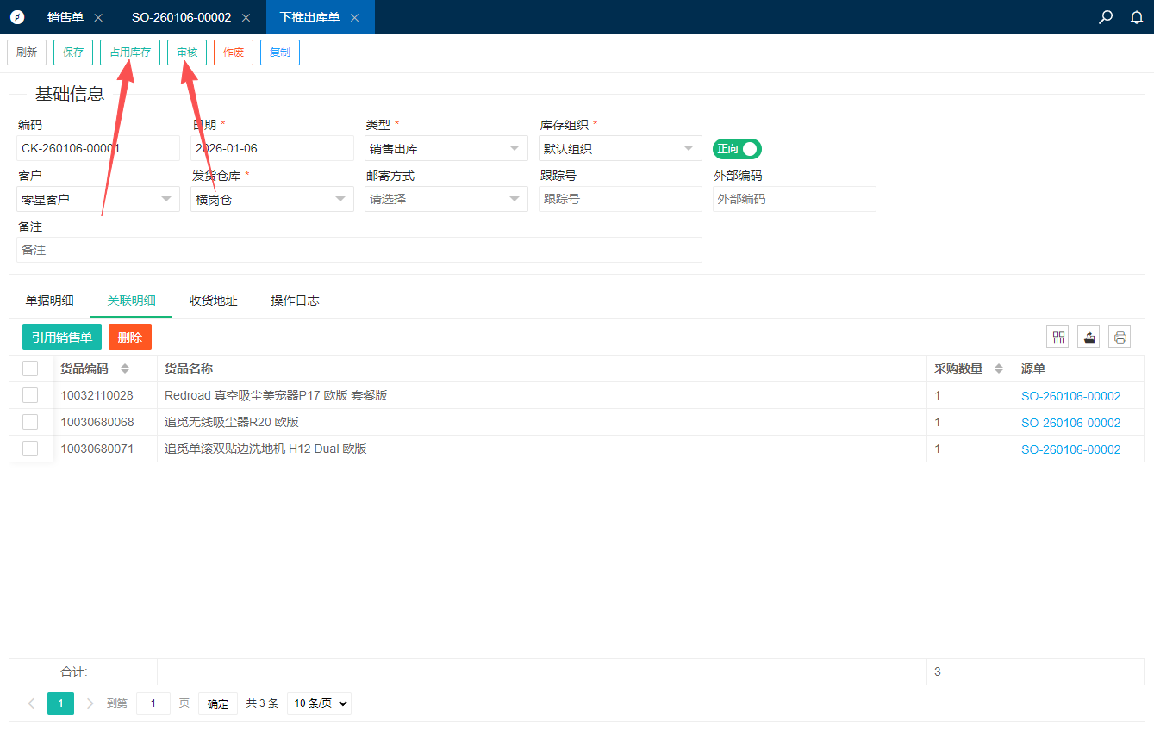The width and height of the screenshot is (1154, 731).
Task: Expand the 类型 dropdown showing 销售出库
Action: tap(446, 148)
